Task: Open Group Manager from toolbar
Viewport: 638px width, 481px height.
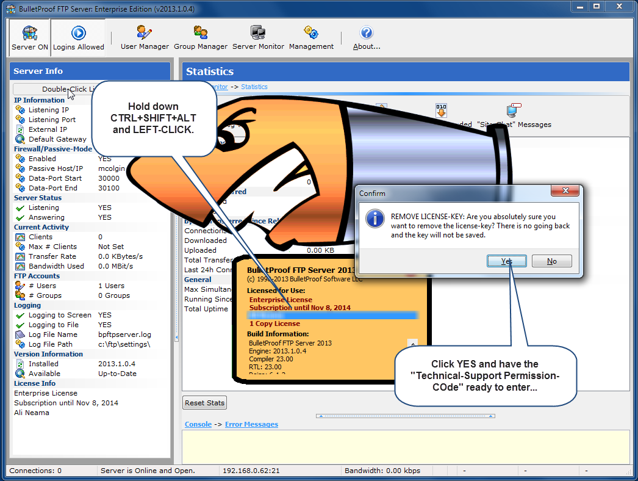Action: (201, 38)
